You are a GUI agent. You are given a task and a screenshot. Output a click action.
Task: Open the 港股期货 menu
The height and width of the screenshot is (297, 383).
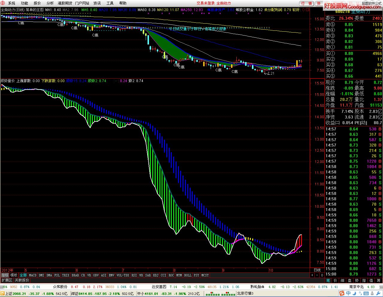click(x=65, y=3)
